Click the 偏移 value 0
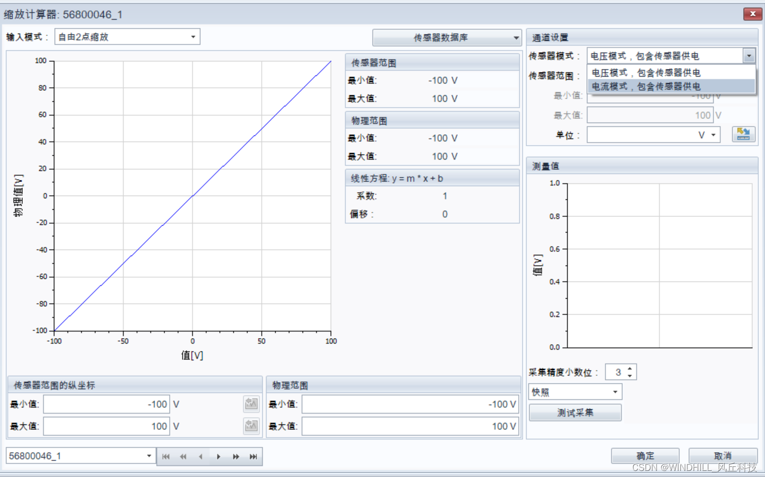Screen dimensions: 765x477 point(445,214)
